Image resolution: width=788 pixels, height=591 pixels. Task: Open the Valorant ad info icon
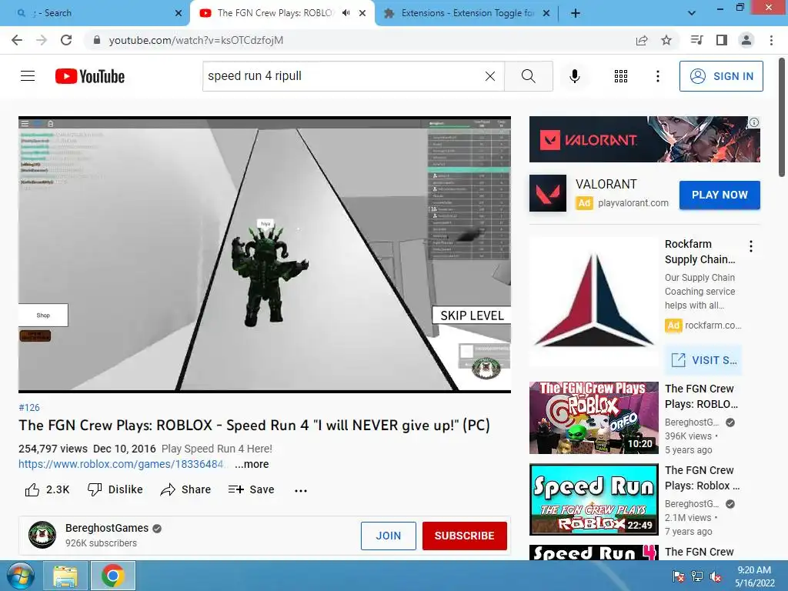754,122
